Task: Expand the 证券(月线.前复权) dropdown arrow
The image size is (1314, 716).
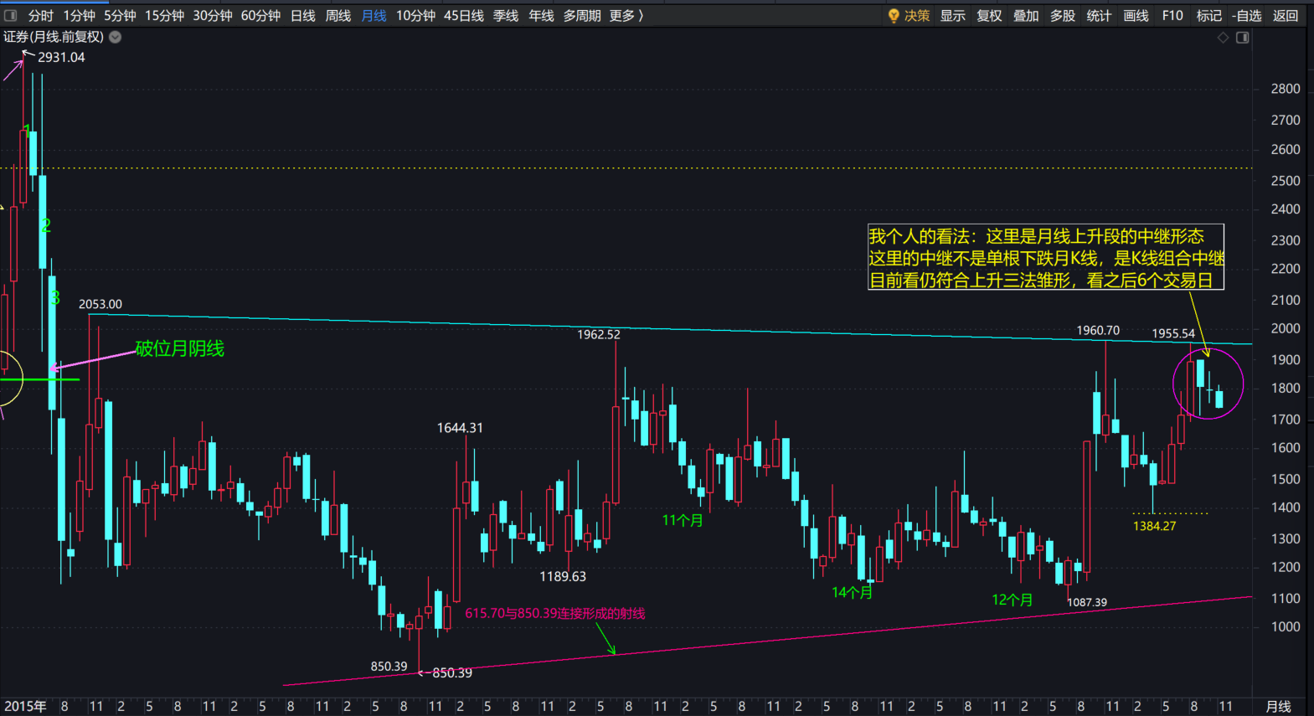Action: pos(116,37)
